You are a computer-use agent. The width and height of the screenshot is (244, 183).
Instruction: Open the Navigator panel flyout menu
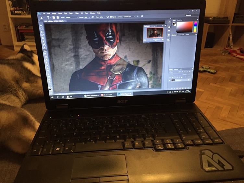(165, 25)
